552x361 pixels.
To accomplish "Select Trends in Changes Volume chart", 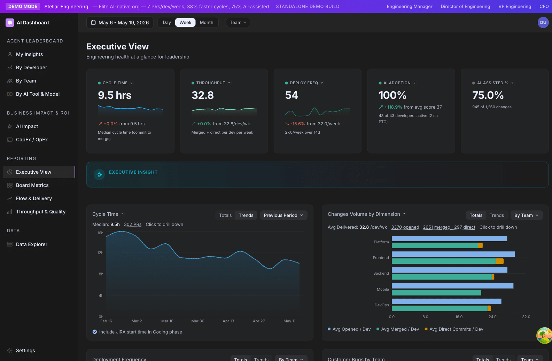I will tap(497, 215).
